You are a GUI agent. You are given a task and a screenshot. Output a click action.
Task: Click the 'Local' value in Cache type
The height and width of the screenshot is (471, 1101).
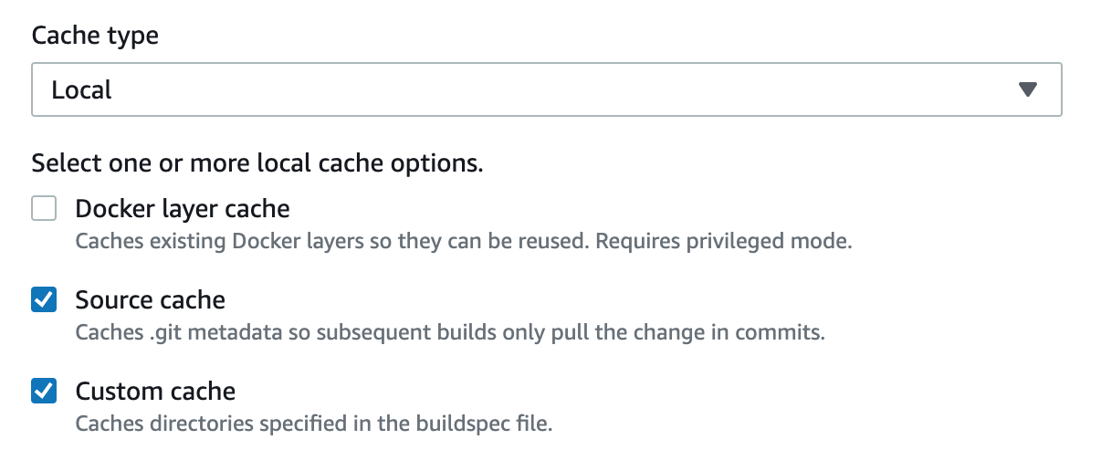pyautogui.click(x=81, y=90)
